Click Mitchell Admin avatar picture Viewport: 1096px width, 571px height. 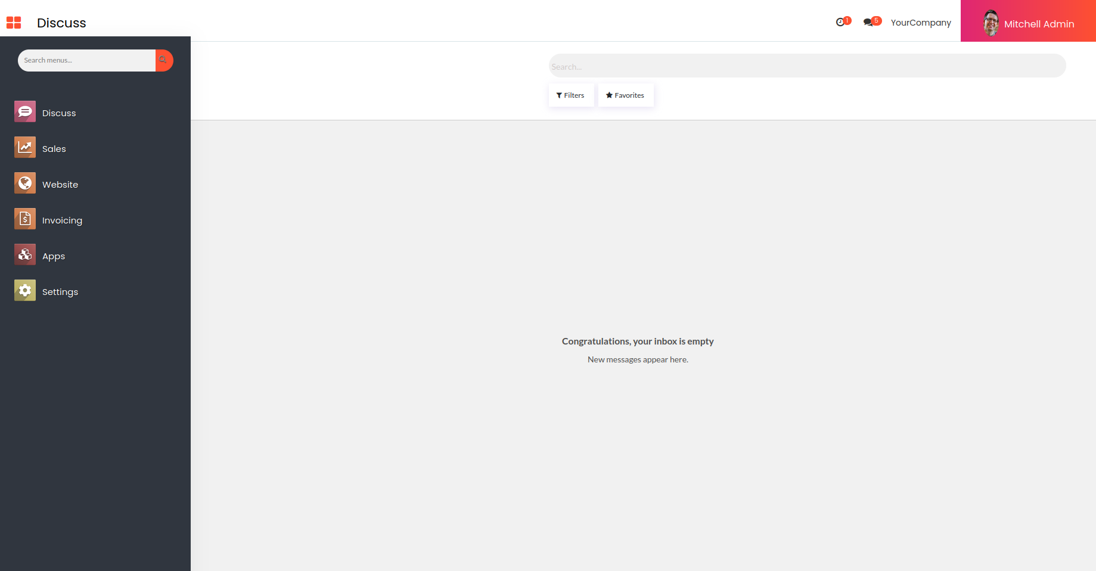(991, 23)
